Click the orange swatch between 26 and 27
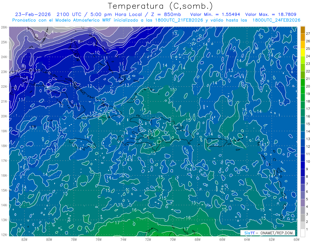This screenshot has height=243, width=315. [x=303, y=37]
